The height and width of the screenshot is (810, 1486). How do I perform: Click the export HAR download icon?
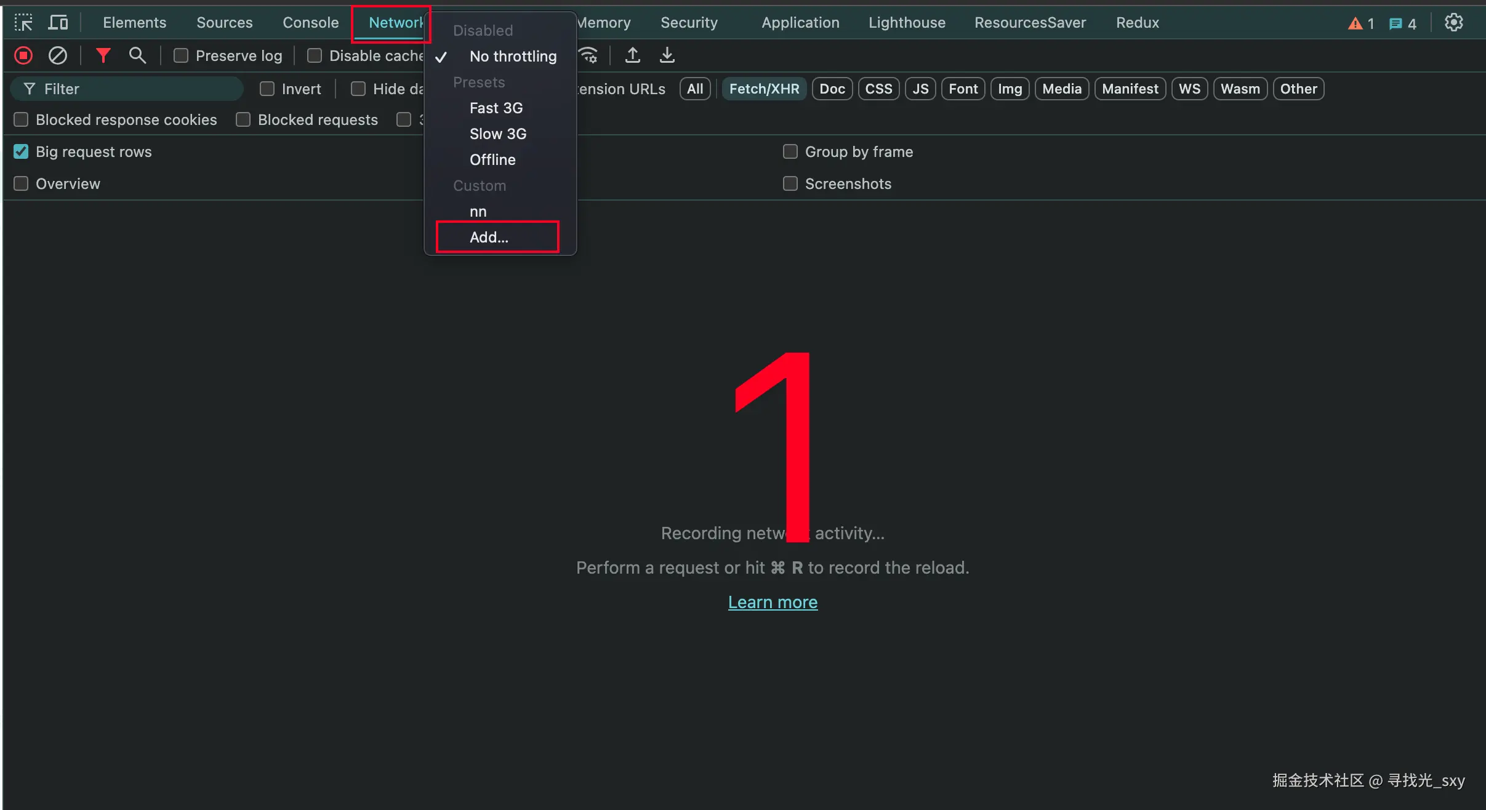(x=667, y=55)
